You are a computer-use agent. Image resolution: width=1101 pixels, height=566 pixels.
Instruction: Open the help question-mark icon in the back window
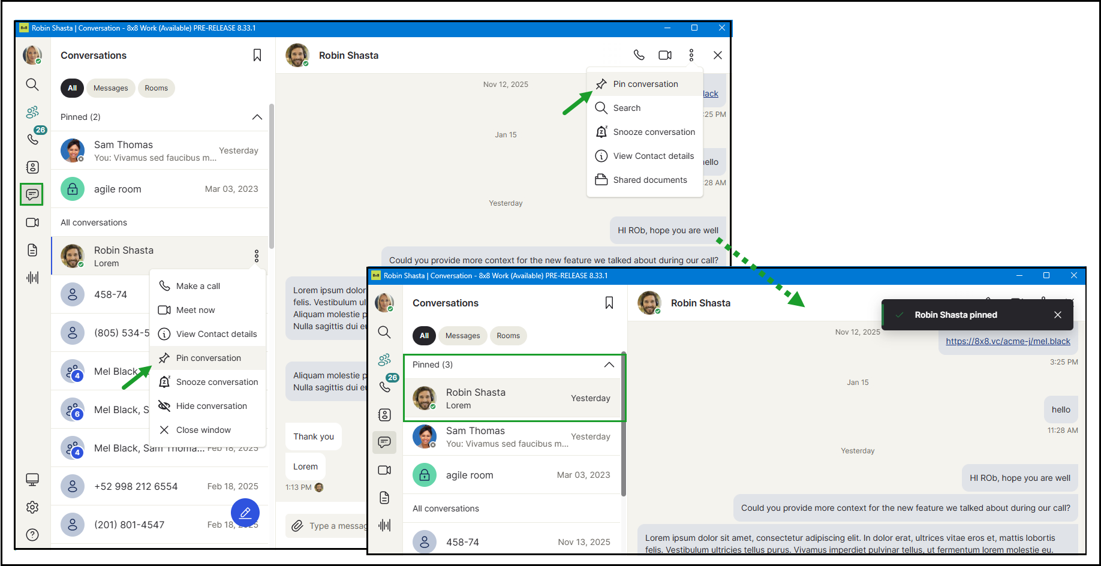coord(32,535)
